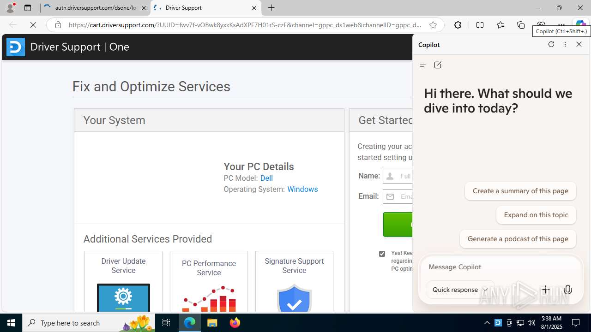Focus the Message Copilot input box
This screenshot has height=332, width=591.
501,267
